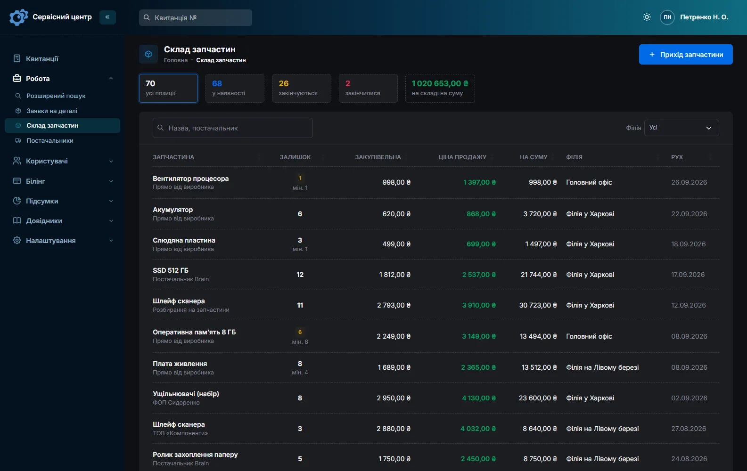Image resolution: width=747 pixels, height=471 pixels.
Task: Click the Користувачі people icon
Action: (x=17, y=161)
